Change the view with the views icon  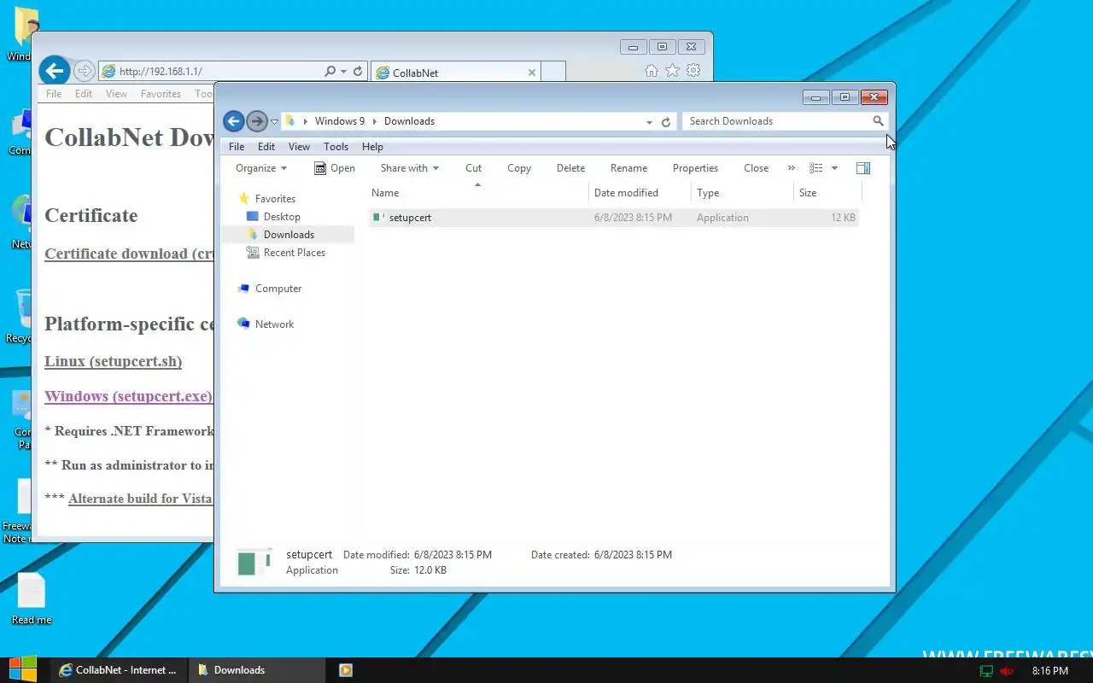[x=816, y=168]
